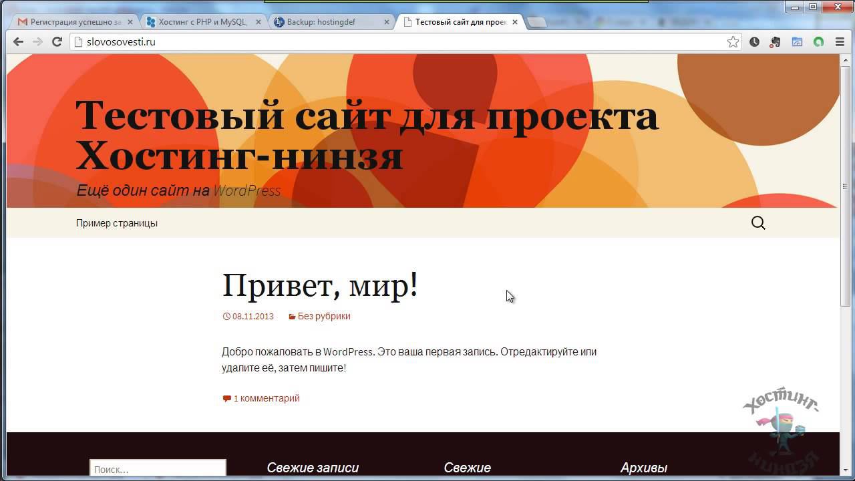Close the 'Тестовый сайт' active tab
The image size is (855, 481).
coord(515,22)
